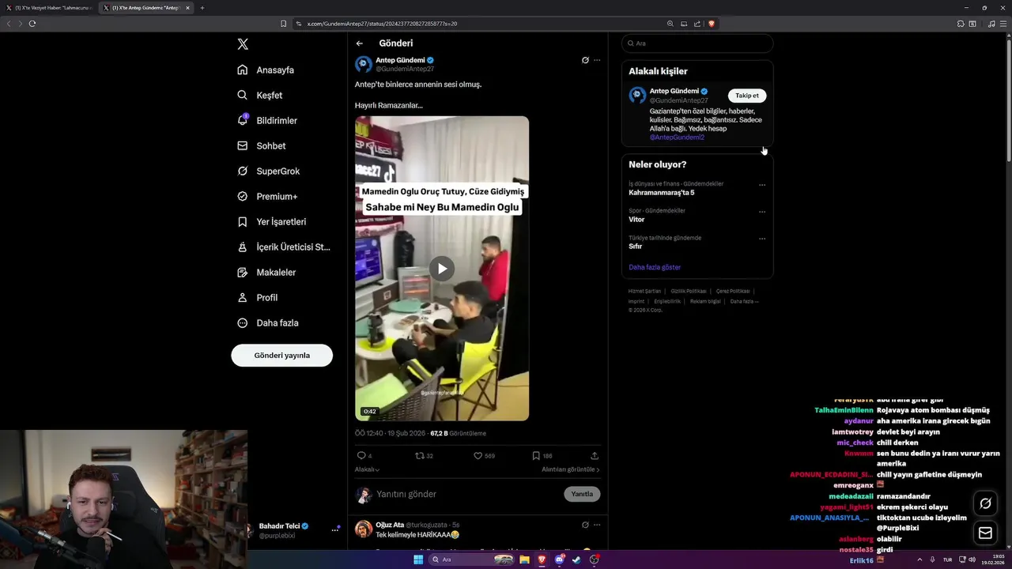Open options for the Vitor trend
Screen dimensions: 1012x569
[762, 212]
